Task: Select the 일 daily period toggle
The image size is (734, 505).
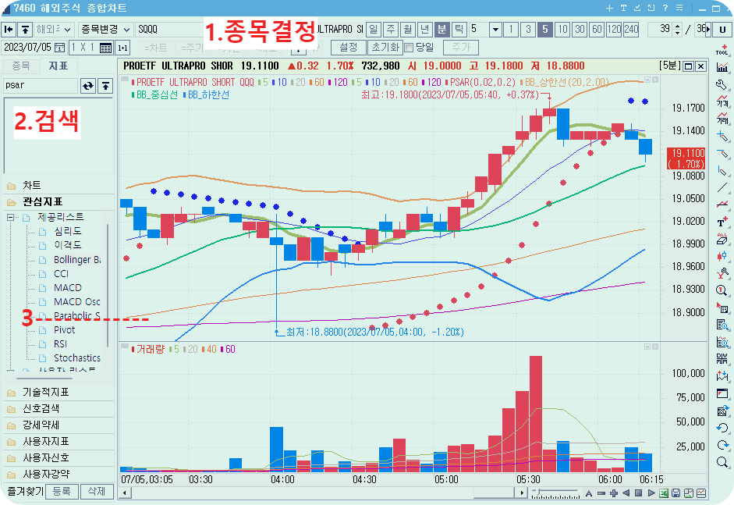Action: pyautogui.click(x=373, y=30)
